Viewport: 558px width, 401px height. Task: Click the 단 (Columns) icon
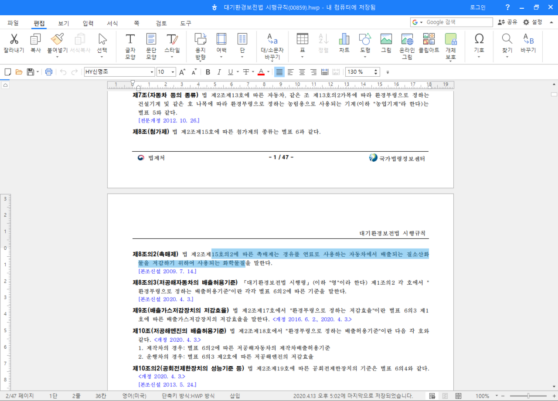click(x=242, y=39)
